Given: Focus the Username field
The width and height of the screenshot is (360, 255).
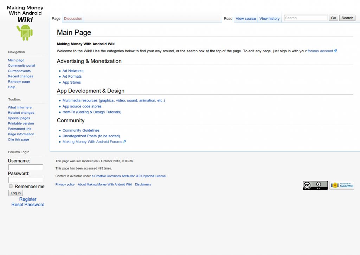Looking at the screenshot, I should tap(26, 167).
